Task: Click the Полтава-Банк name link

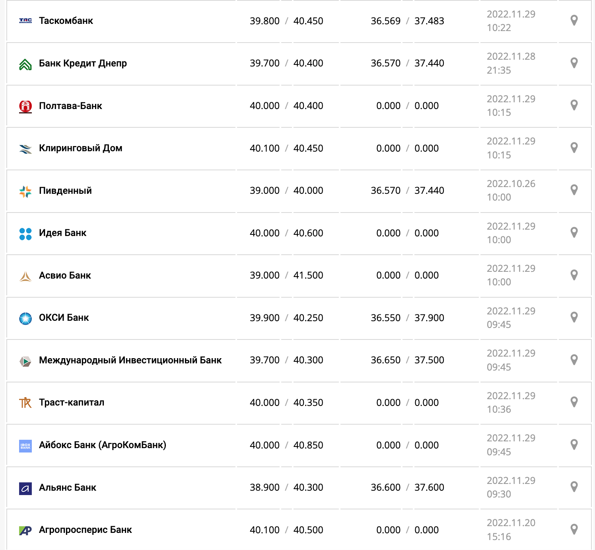Action: [70, 106]
